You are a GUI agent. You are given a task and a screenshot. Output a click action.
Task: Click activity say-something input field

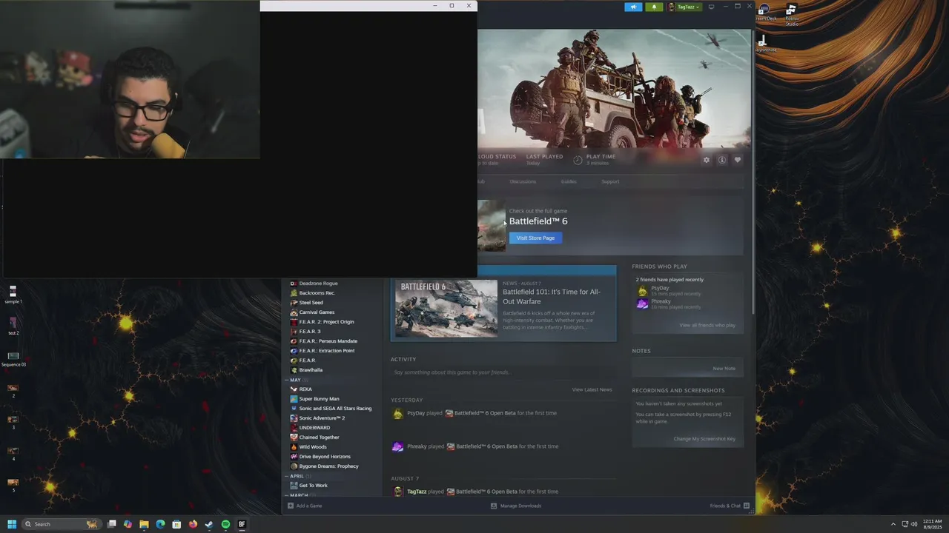[503, 372]
